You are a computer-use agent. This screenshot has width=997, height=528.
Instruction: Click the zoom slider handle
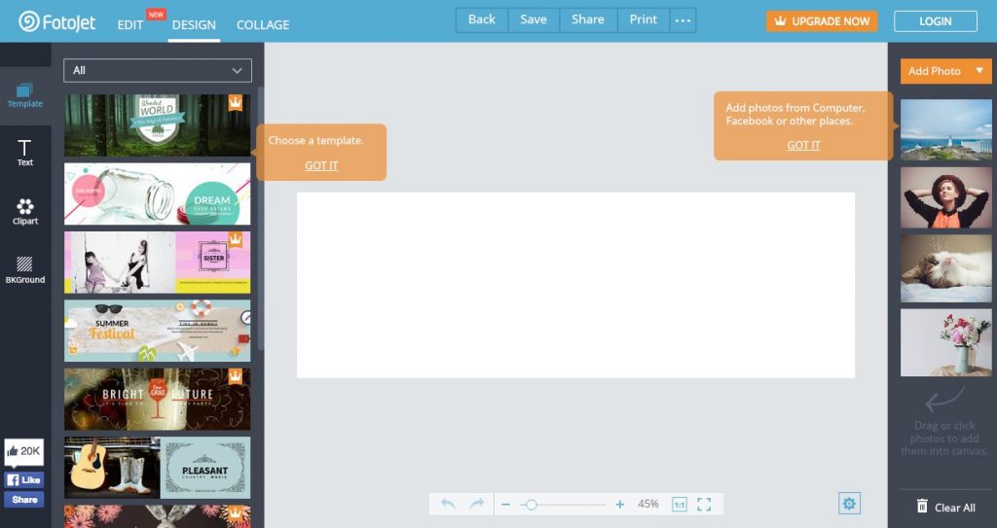pyautogui.click(x=531, y=505)
